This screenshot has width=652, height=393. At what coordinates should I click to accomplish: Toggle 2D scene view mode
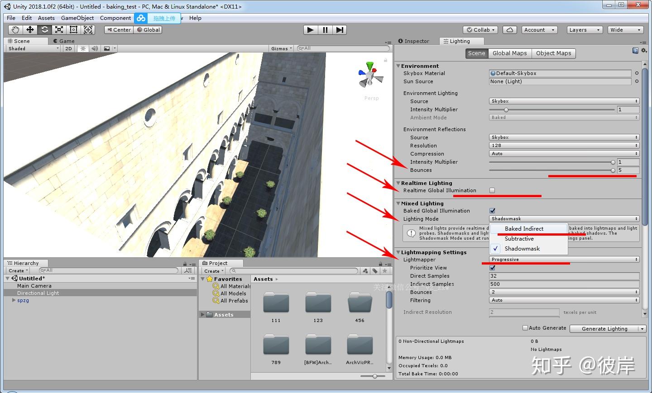(68, 48)
